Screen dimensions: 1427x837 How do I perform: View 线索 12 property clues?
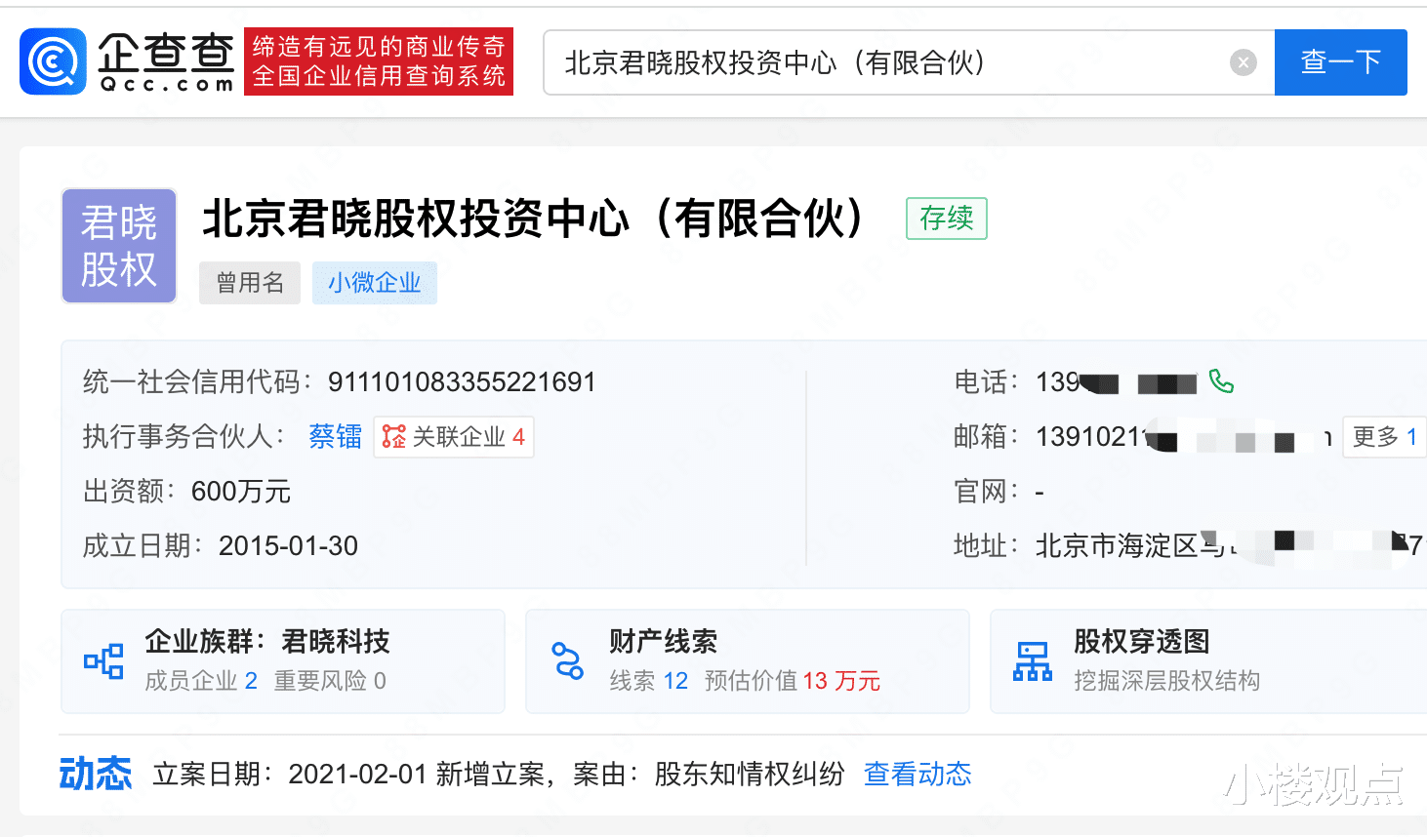649,680
